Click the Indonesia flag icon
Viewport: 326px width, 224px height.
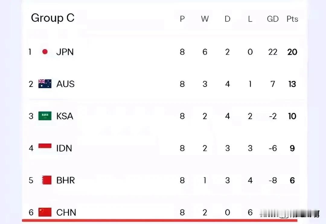click(x=45, y=146)
